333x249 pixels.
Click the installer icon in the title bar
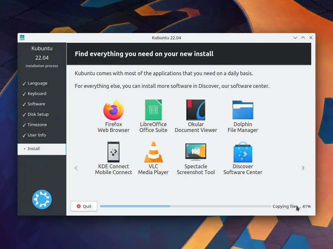point(22,38)
